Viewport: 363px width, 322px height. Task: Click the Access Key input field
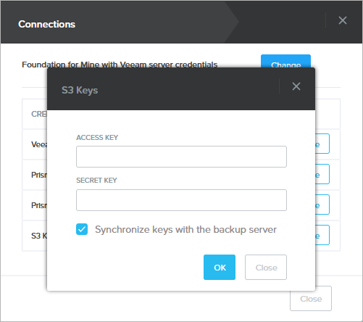(181, 157)
